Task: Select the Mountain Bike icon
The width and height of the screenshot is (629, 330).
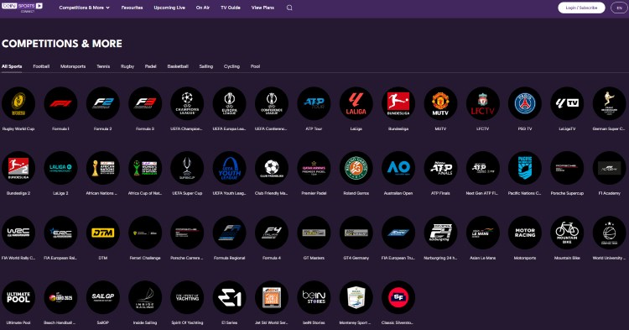Action: pos(567,233)
